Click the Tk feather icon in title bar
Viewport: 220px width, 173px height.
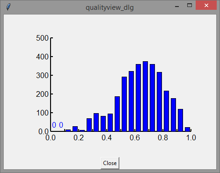pos(8,7)
